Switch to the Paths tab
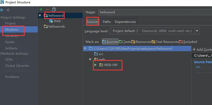This screenshot has width=212, height=105. 107,22
